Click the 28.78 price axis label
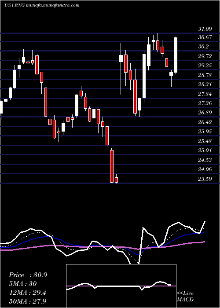220x308 pixels. click(x=205, y=75)
